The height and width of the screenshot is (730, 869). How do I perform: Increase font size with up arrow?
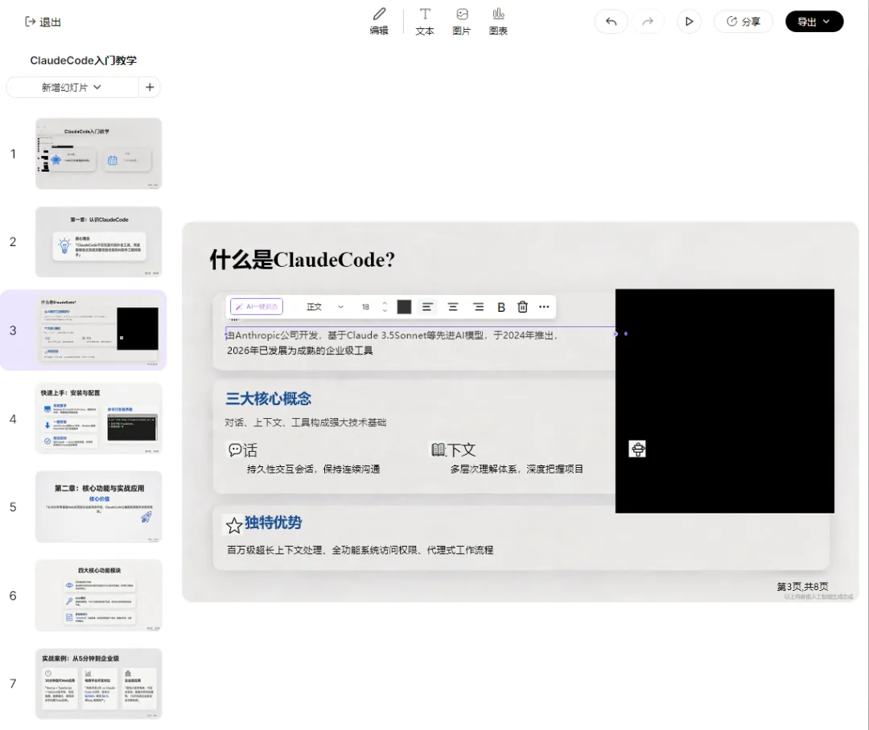(385, 303)
